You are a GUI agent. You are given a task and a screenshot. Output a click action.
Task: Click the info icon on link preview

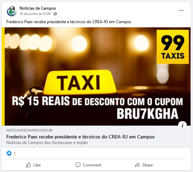click(x=182, y=125)
